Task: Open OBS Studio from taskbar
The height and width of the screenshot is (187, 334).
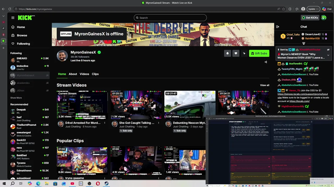Action: click(90, 184)
